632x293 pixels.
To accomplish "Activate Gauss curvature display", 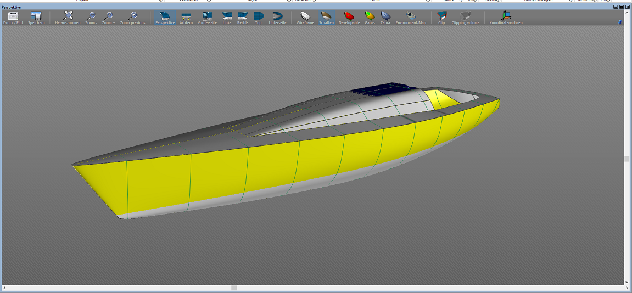I will 370,17.
